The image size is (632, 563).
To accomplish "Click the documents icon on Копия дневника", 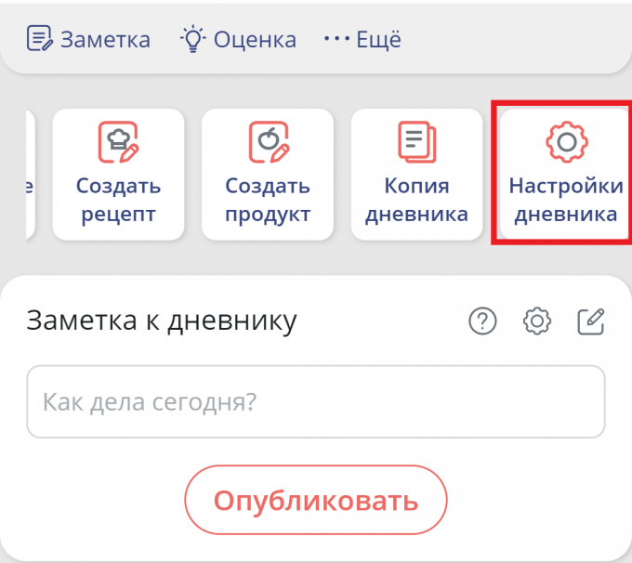I will [416, 141].
